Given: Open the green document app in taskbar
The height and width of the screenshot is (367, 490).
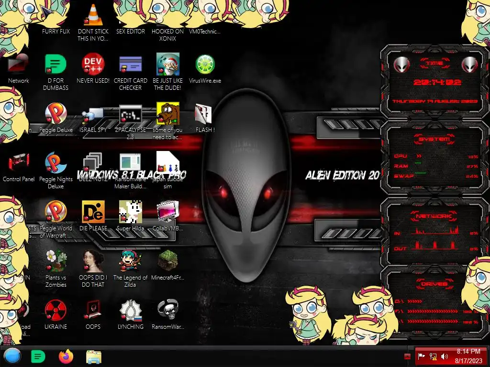Looking at the screenshot, I should click(x=38, y=356).
